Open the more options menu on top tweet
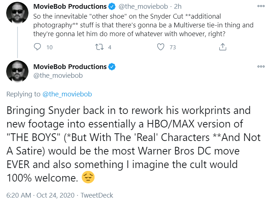270x206 pixels. click(261, 6)
